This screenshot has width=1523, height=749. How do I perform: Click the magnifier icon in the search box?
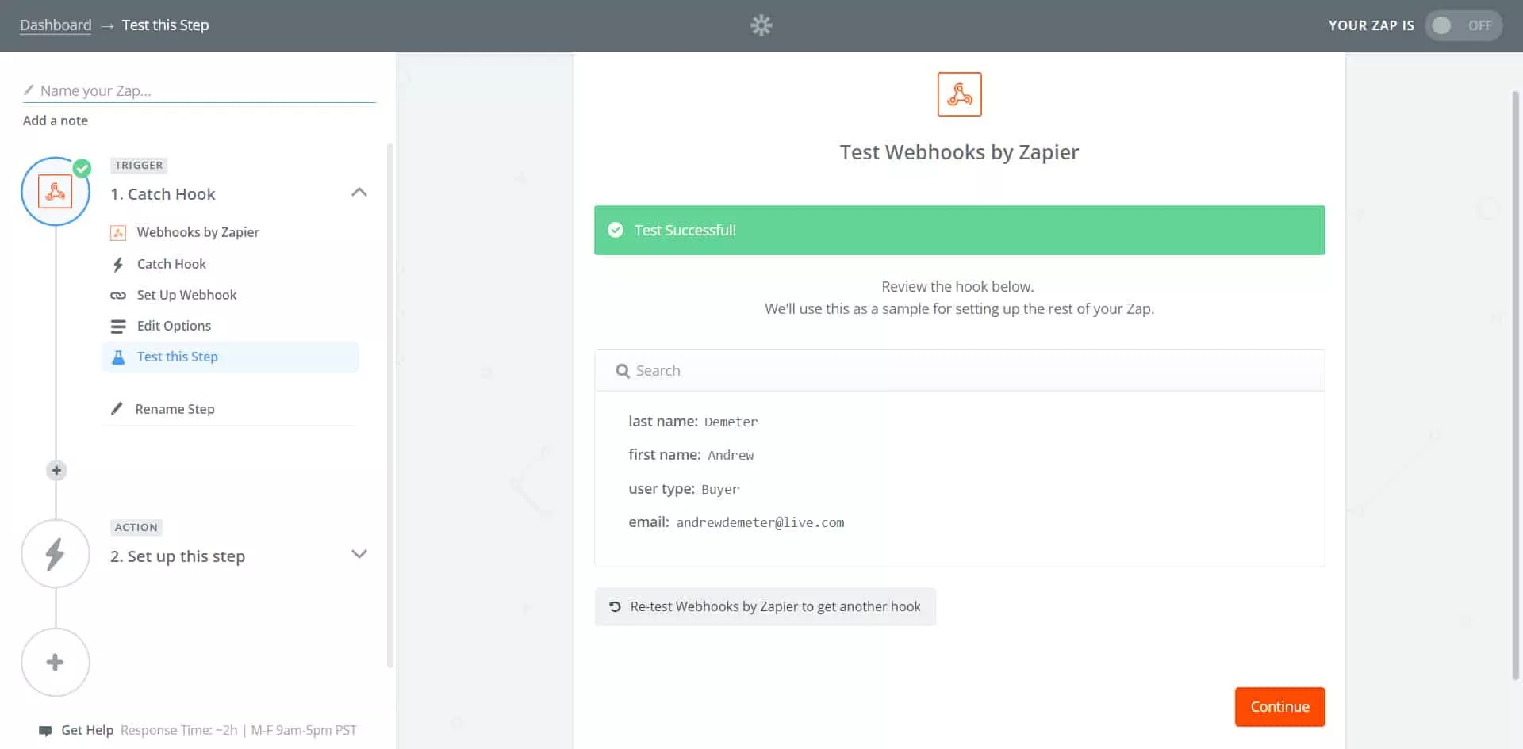click(623, 371)
